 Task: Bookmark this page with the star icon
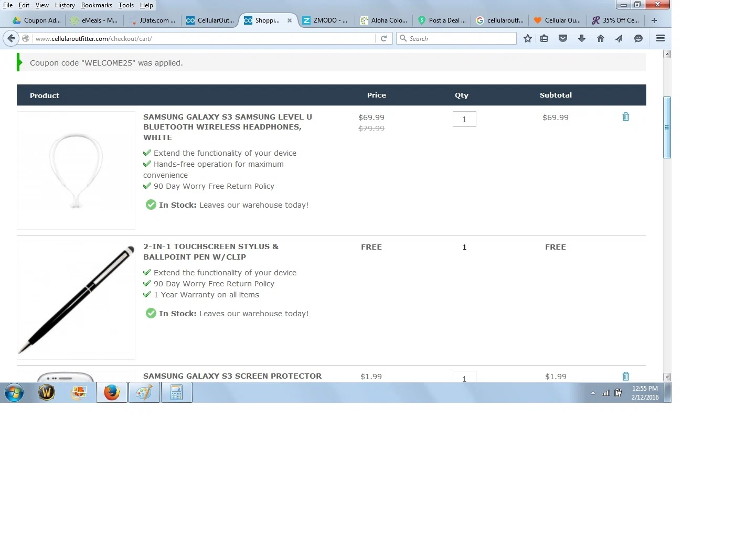528,38
